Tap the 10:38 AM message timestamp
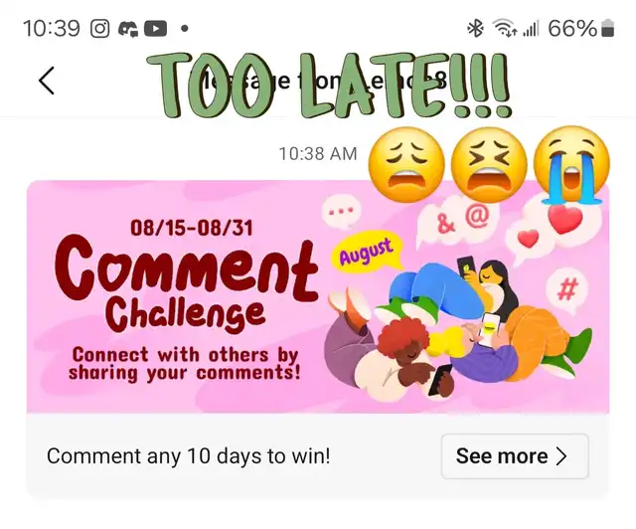The image size is (636, 529). click(x=318, y=154)
